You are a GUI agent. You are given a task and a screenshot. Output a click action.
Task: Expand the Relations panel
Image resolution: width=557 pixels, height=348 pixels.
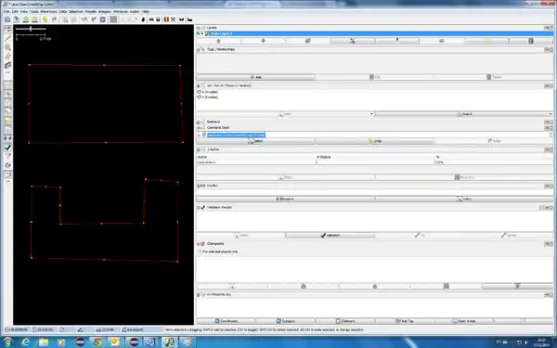click(x=199, y=122)
